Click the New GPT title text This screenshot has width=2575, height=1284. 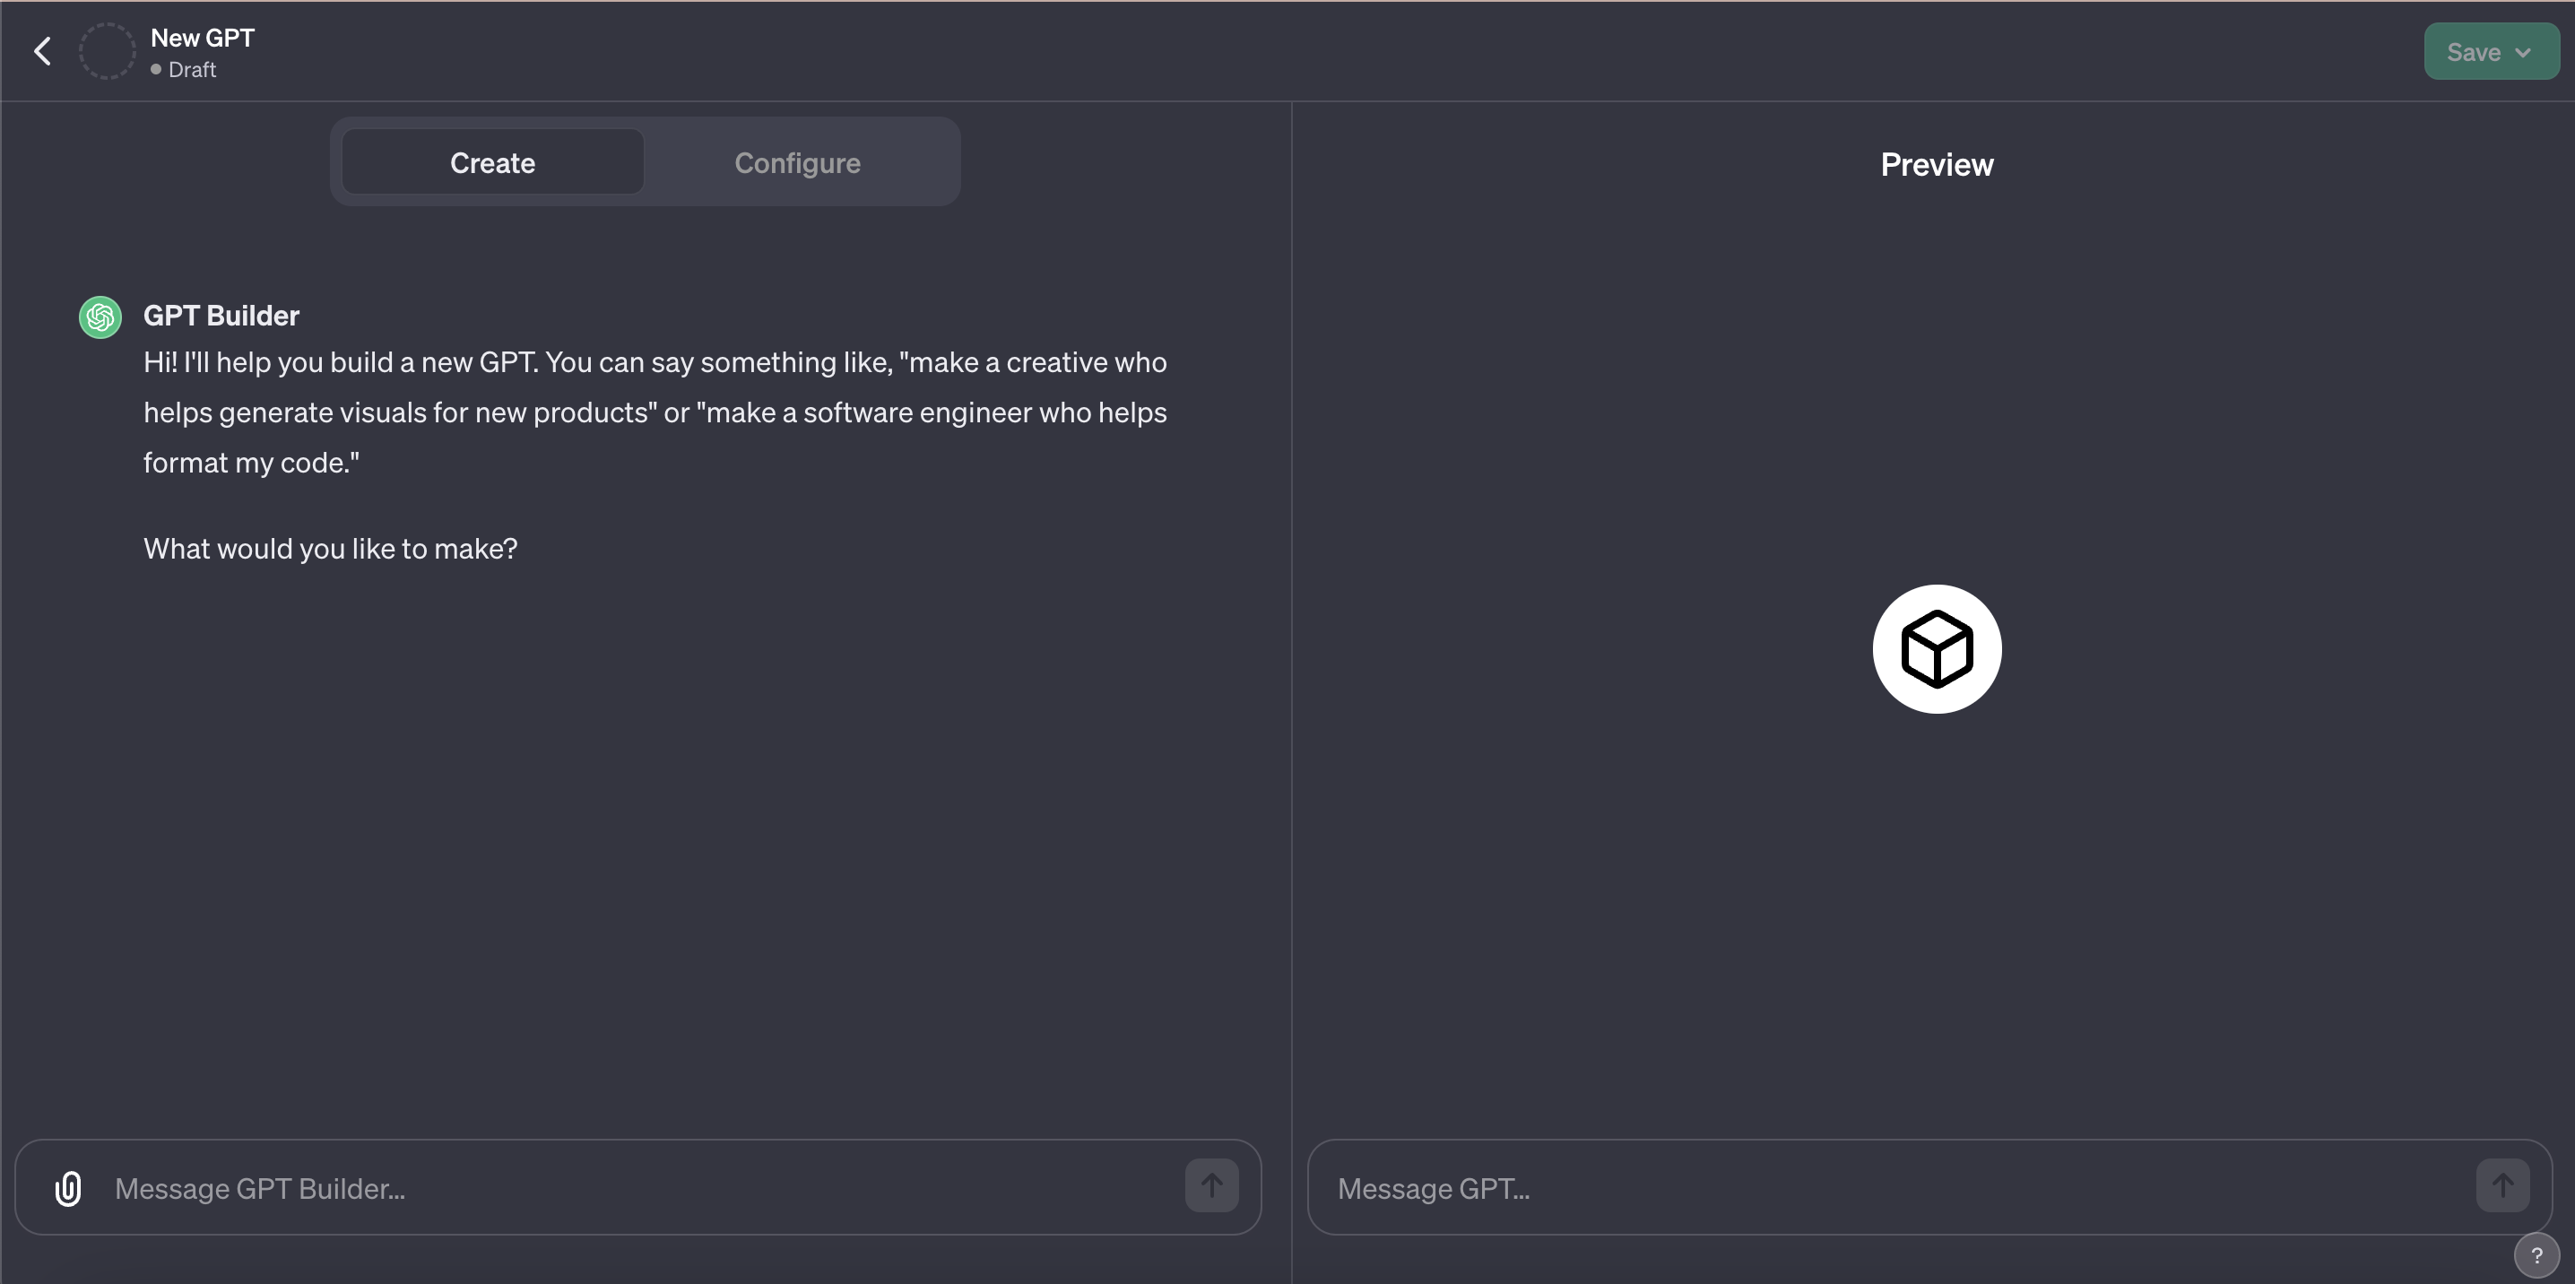click(202, 36)
